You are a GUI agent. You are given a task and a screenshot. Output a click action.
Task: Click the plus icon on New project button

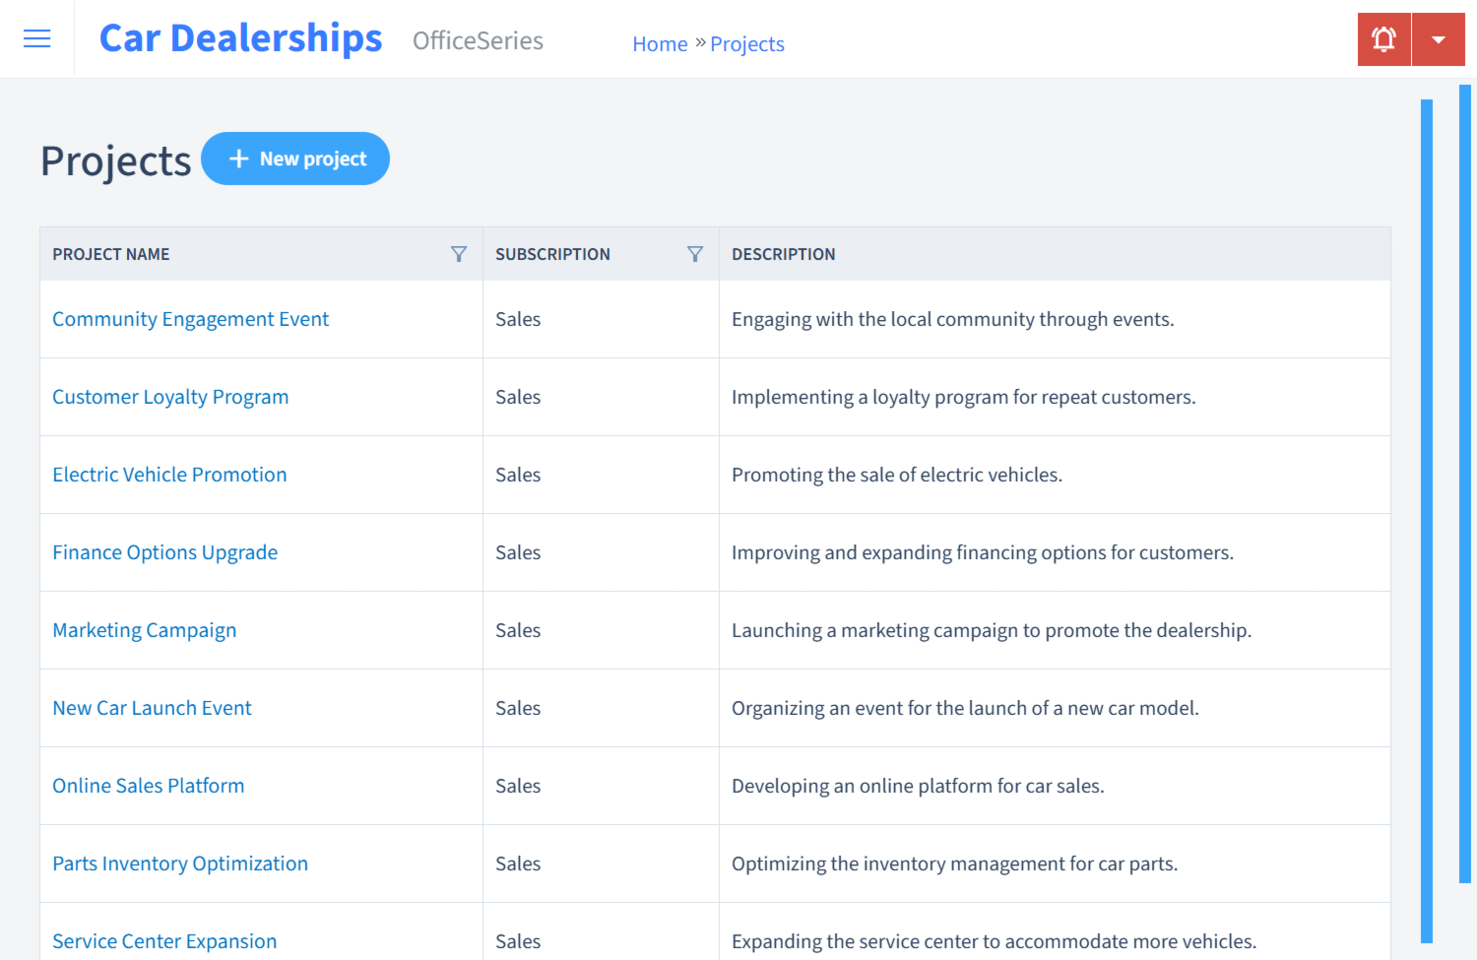[239, 159]
